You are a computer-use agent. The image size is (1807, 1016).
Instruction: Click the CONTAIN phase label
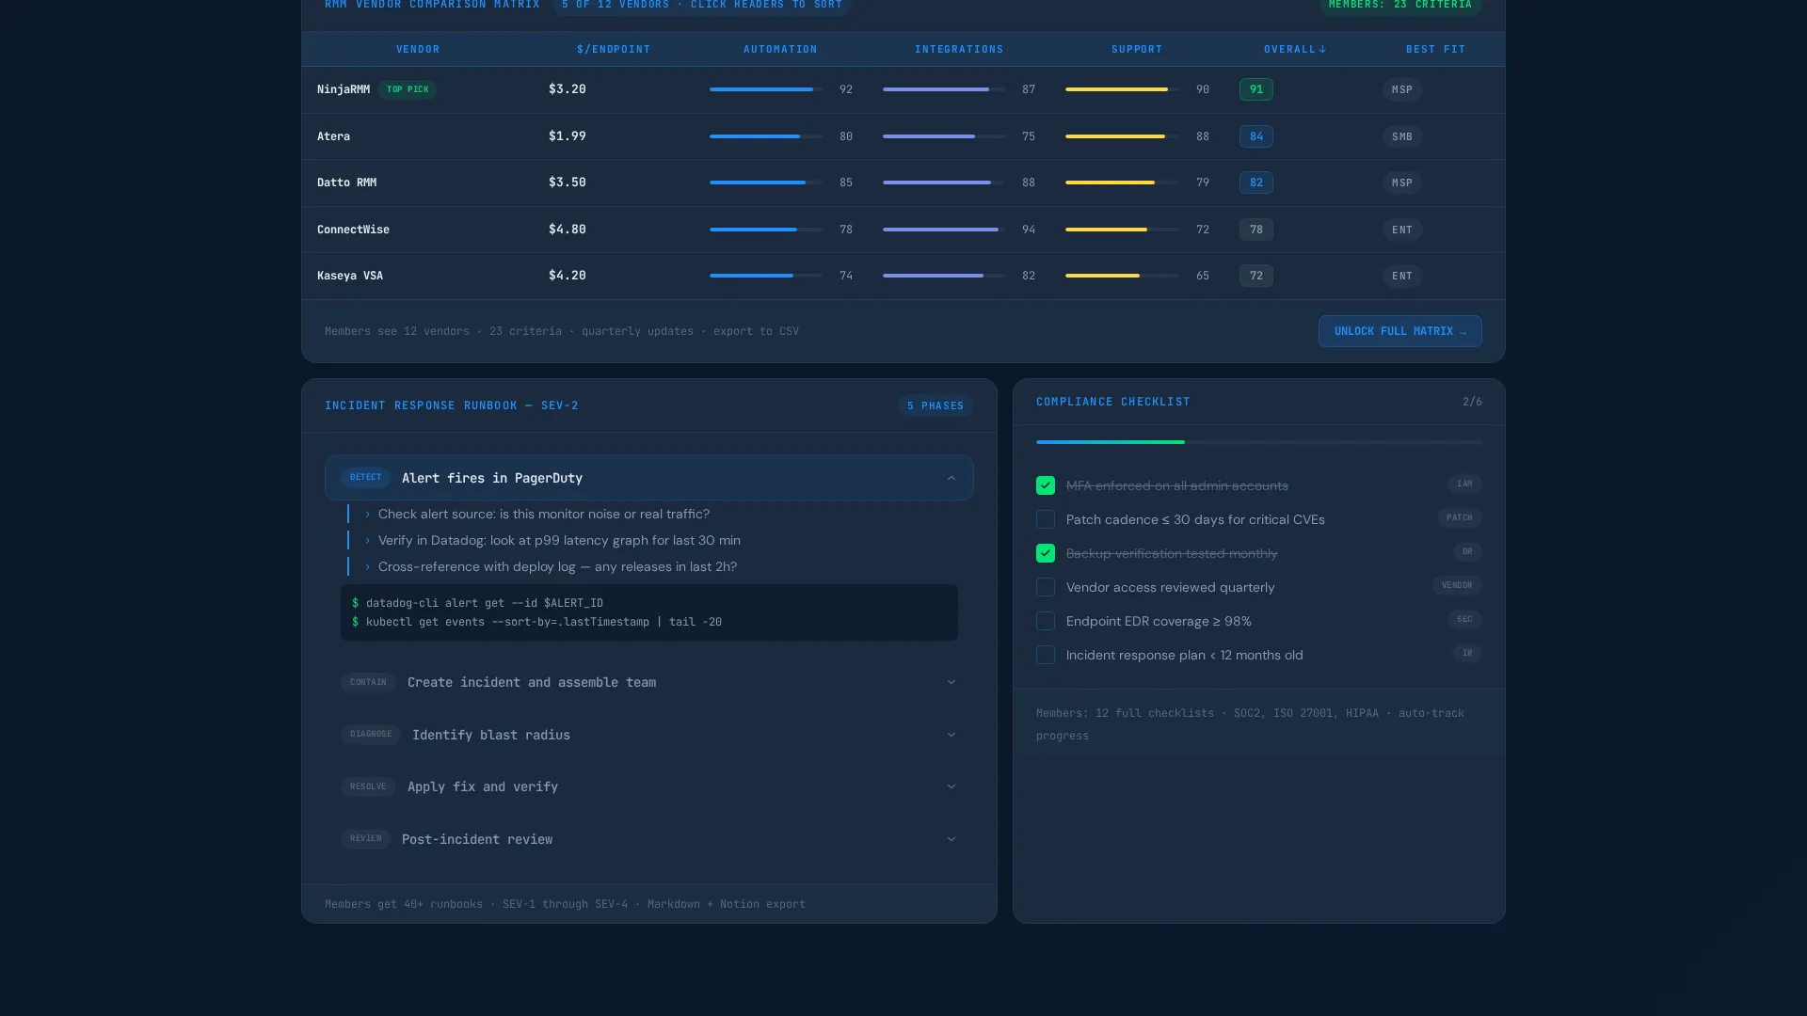(x=368, y=682)
